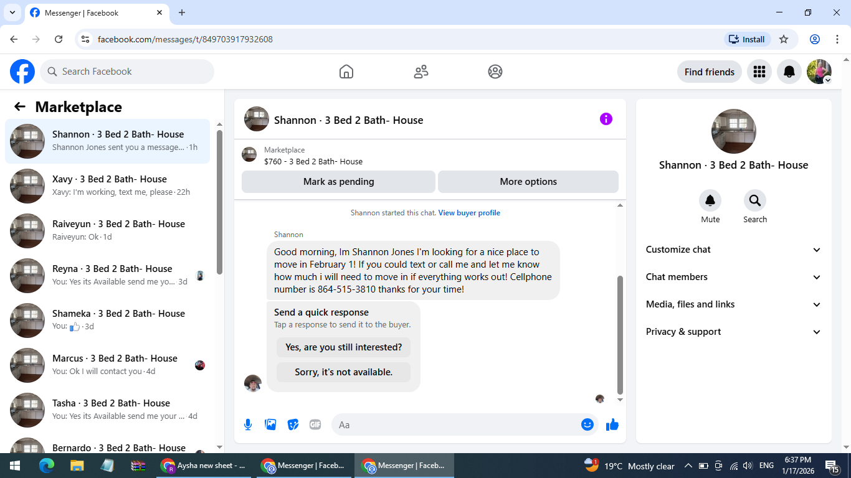Click the browser address bar URL

(185, 39)
